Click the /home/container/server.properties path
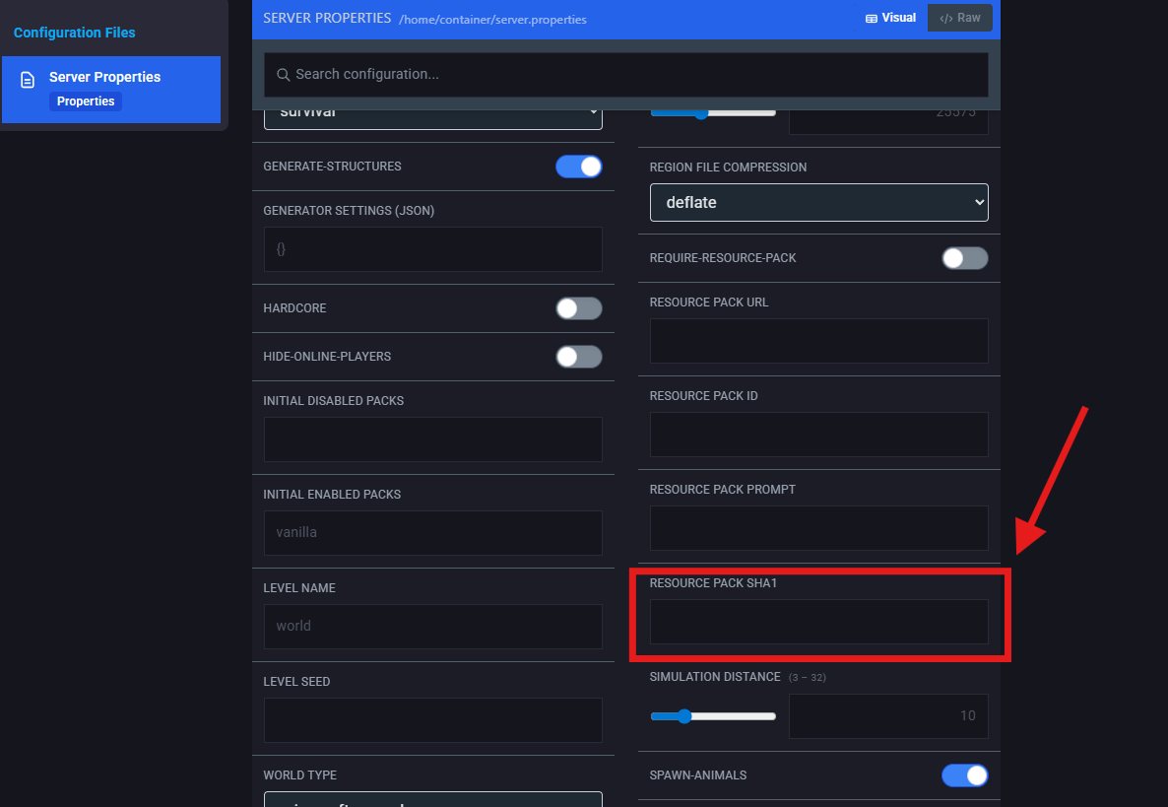The image size is (1168, 807). point(492,20)
